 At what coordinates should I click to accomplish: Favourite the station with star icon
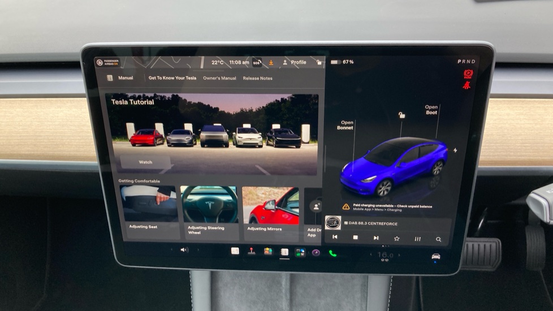point(396,239)
